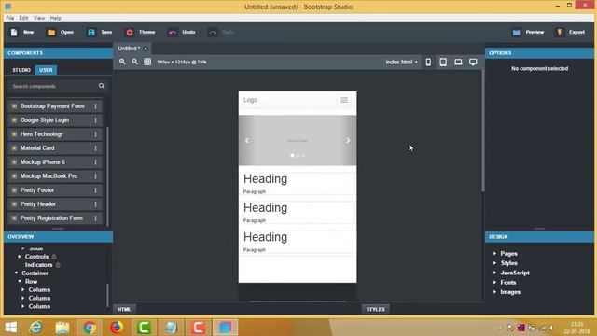597x336 pixels.
Task: Launch Preview from the toolbar
Action: tap(516, 33)
